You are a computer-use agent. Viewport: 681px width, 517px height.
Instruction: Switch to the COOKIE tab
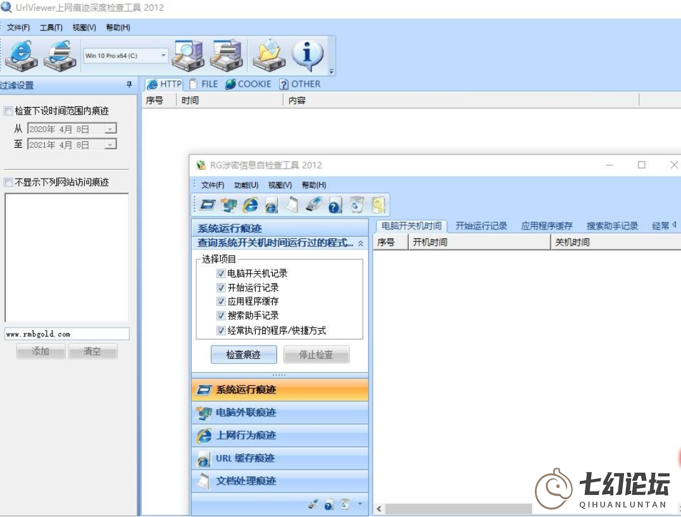[x=249, y=84]
